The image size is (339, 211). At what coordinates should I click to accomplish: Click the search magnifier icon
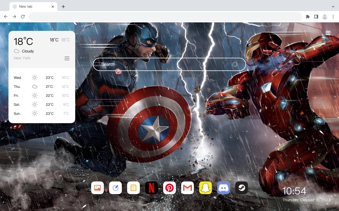click(x=235, y=64)
